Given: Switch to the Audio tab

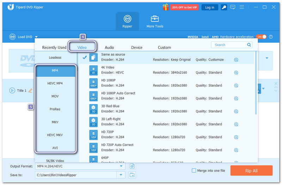Looking at the screenshot, I should point(109,47).
